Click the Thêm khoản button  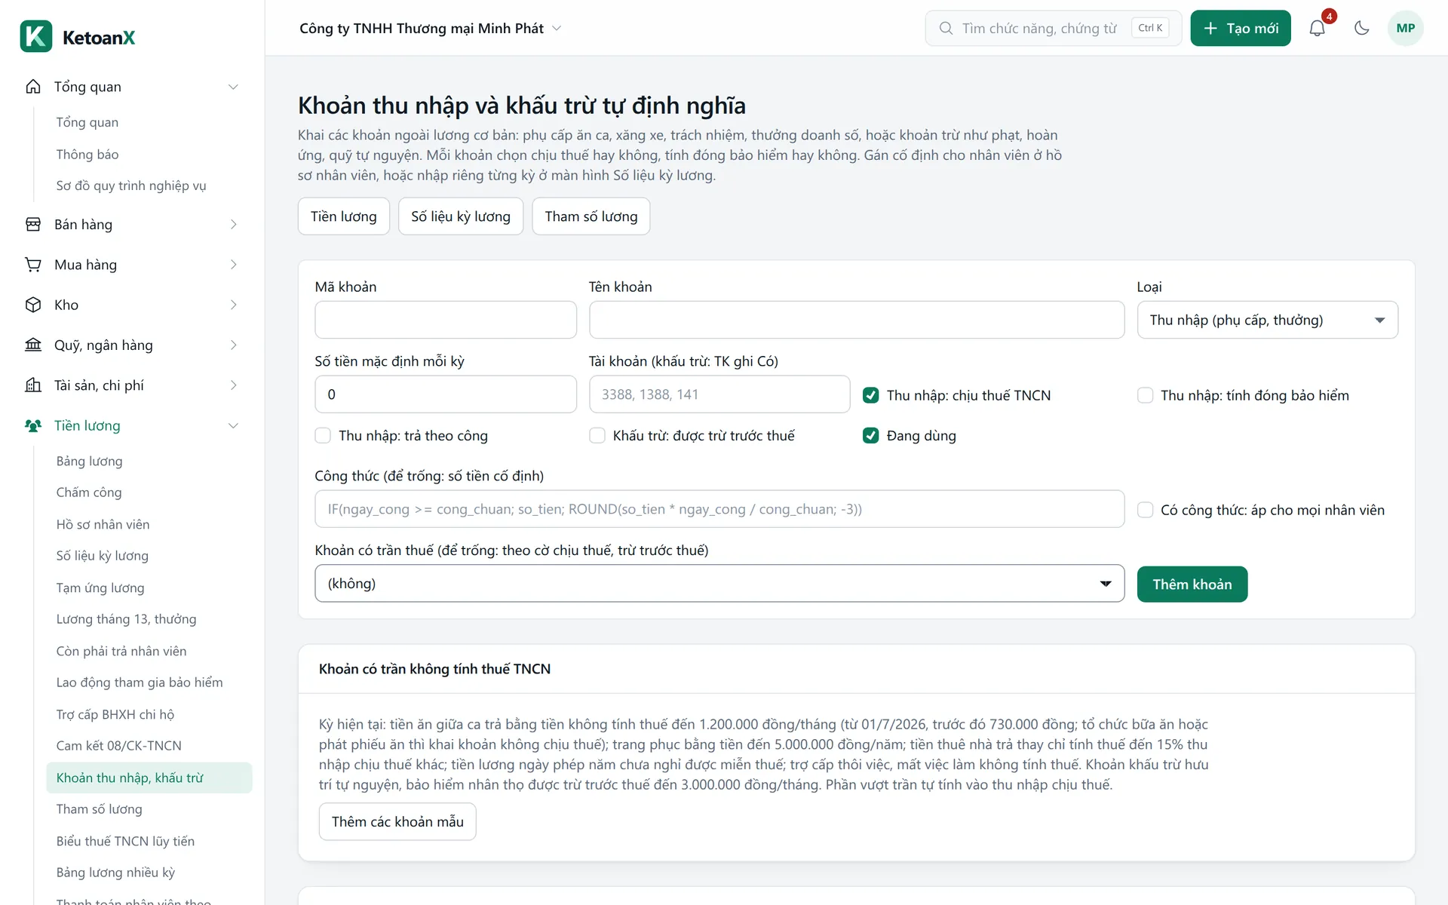pos(1192,584)
